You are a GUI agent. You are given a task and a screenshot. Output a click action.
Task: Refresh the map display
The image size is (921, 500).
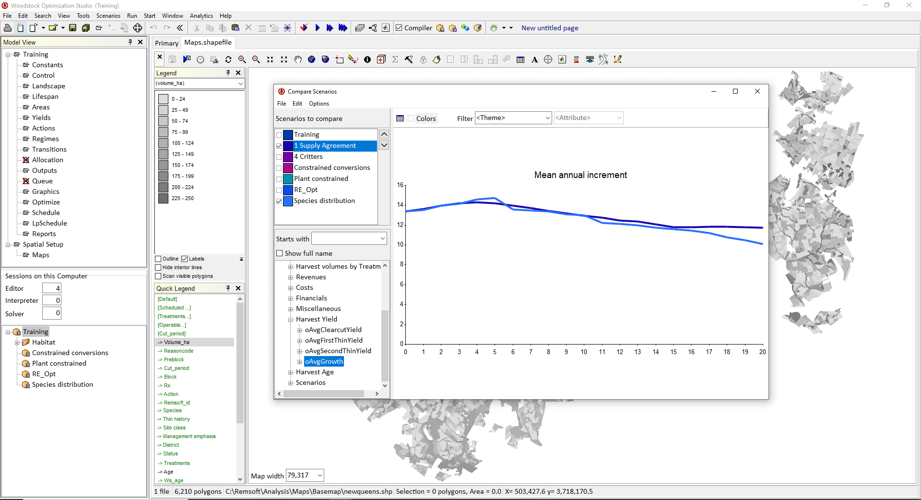coord(228,59)
